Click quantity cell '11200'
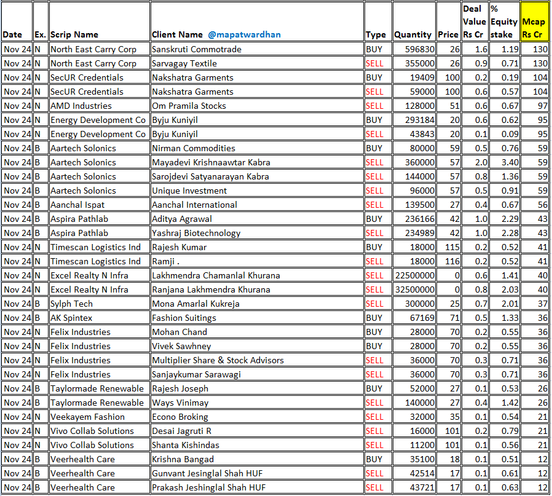Image resolution: width=552 pixels, height=496 pixels. pyautogui.click(x=414, y=445)
